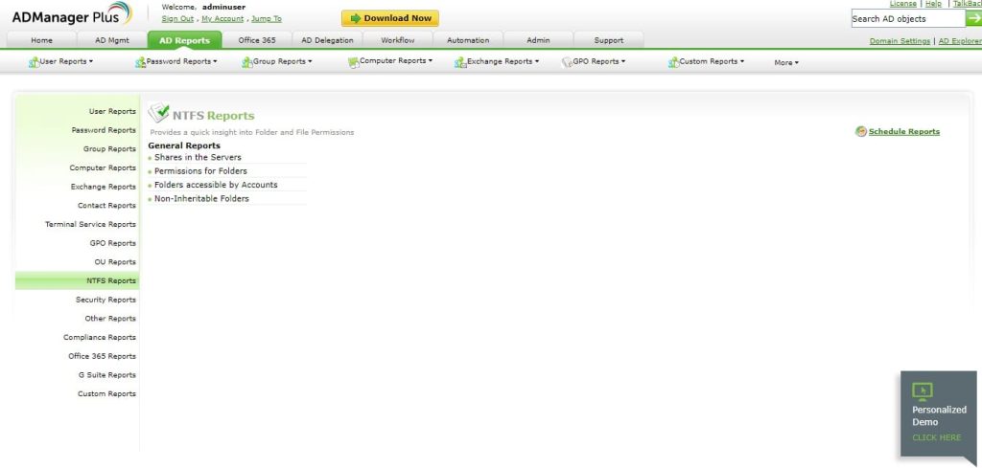The height and width of the screenshot is (468, 982).
Task: Click the Password Reports toolbar icon
Action: (140, 62)
